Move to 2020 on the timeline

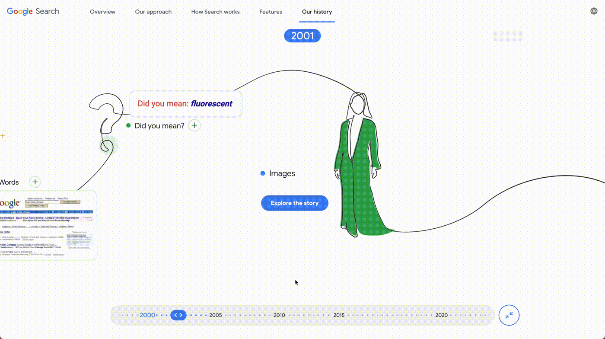coord(442,315)
